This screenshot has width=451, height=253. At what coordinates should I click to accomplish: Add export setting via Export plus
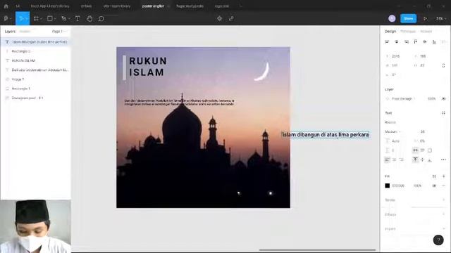coord(443,228)
